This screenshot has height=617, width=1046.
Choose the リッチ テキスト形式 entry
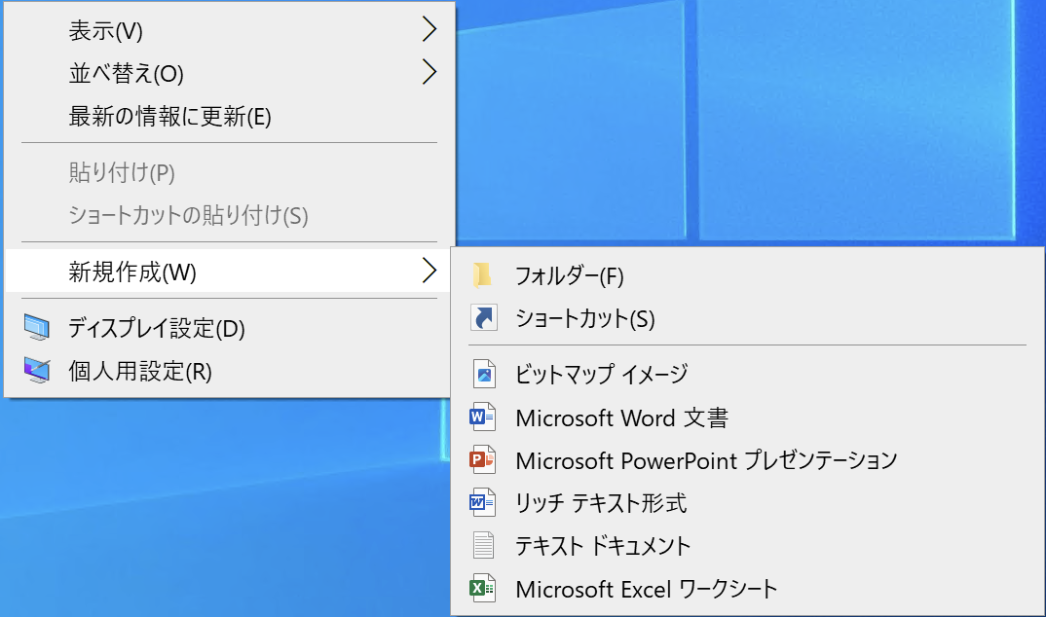601,503
